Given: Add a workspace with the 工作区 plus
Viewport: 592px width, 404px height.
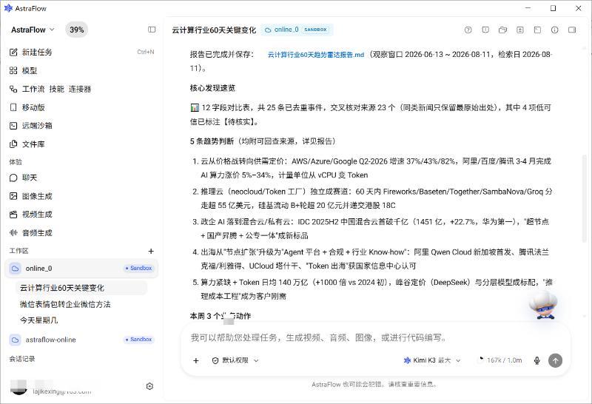Looking at the screenshot, I should click(x=151, y=251).
